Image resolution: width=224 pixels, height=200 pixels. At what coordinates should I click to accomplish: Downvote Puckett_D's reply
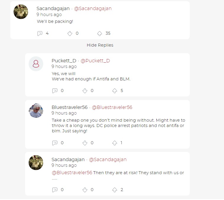pyautogui.click(x=85, y=91)
